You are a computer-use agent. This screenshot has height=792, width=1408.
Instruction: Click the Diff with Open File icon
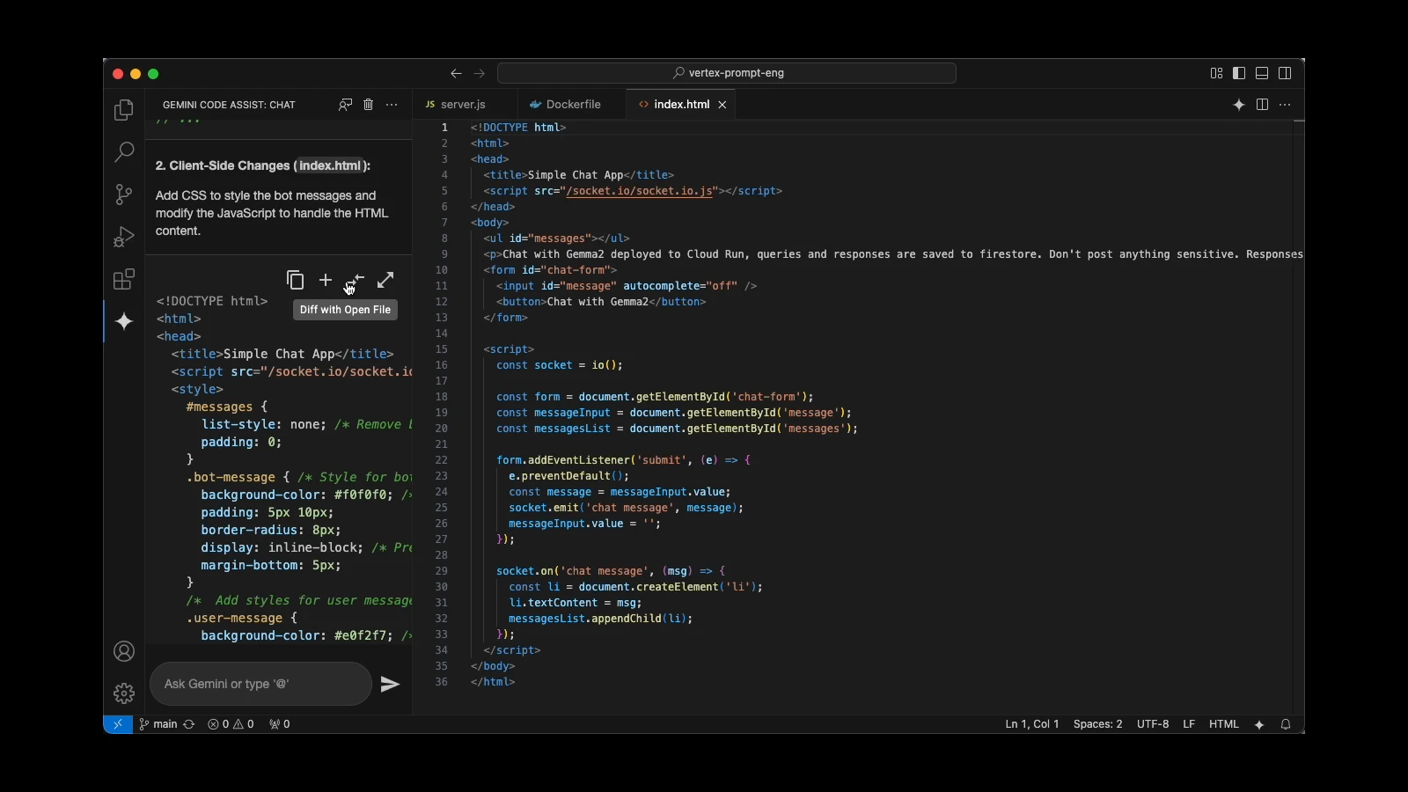tap(356, 280)
